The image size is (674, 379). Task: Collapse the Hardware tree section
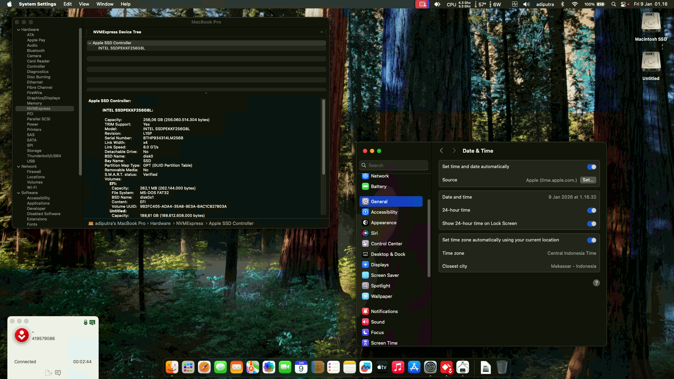(x=19, y=30)
